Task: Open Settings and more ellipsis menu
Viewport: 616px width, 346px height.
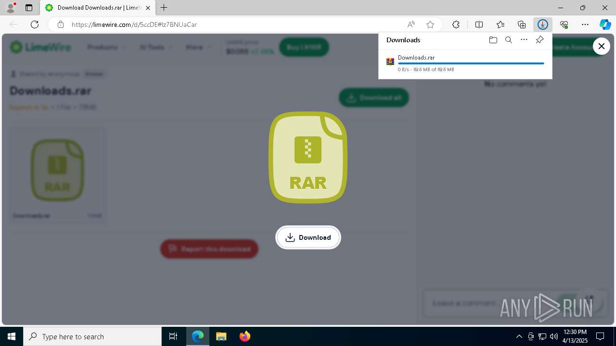Action: (585, 25)
